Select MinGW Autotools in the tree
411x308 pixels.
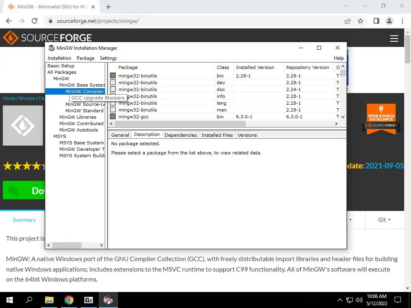tap(79, 130)
